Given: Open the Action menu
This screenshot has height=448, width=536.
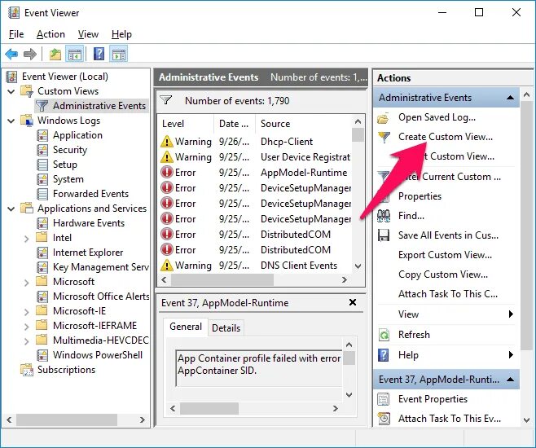Looking at the screenshot, I should (x=51, y=34).
